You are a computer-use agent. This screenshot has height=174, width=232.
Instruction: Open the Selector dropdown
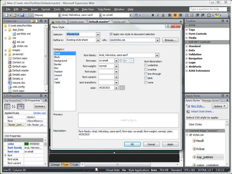click(98, 34)
